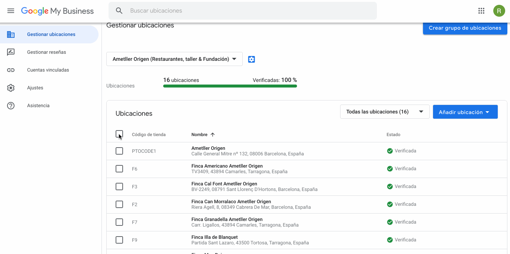Click Crear grupo de ubicaciones button
The image size is (510, 254).
tap(465, 28)
